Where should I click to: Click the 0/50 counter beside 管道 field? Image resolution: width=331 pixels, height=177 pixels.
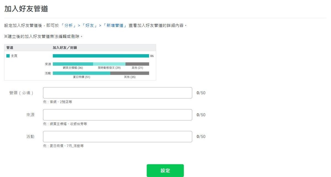point(201,93)
